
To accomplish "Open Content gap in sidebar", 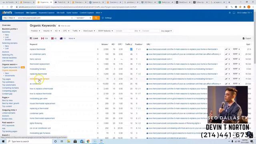I will tap(7, 94).
